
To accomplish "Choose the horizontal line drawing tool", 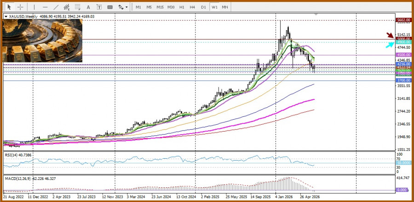I will 45,7.
